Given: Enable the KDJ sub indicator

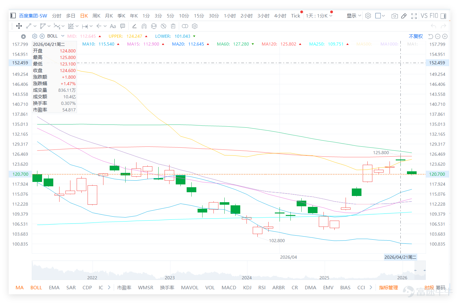Looking at the screenshot, I should point(247,287).
